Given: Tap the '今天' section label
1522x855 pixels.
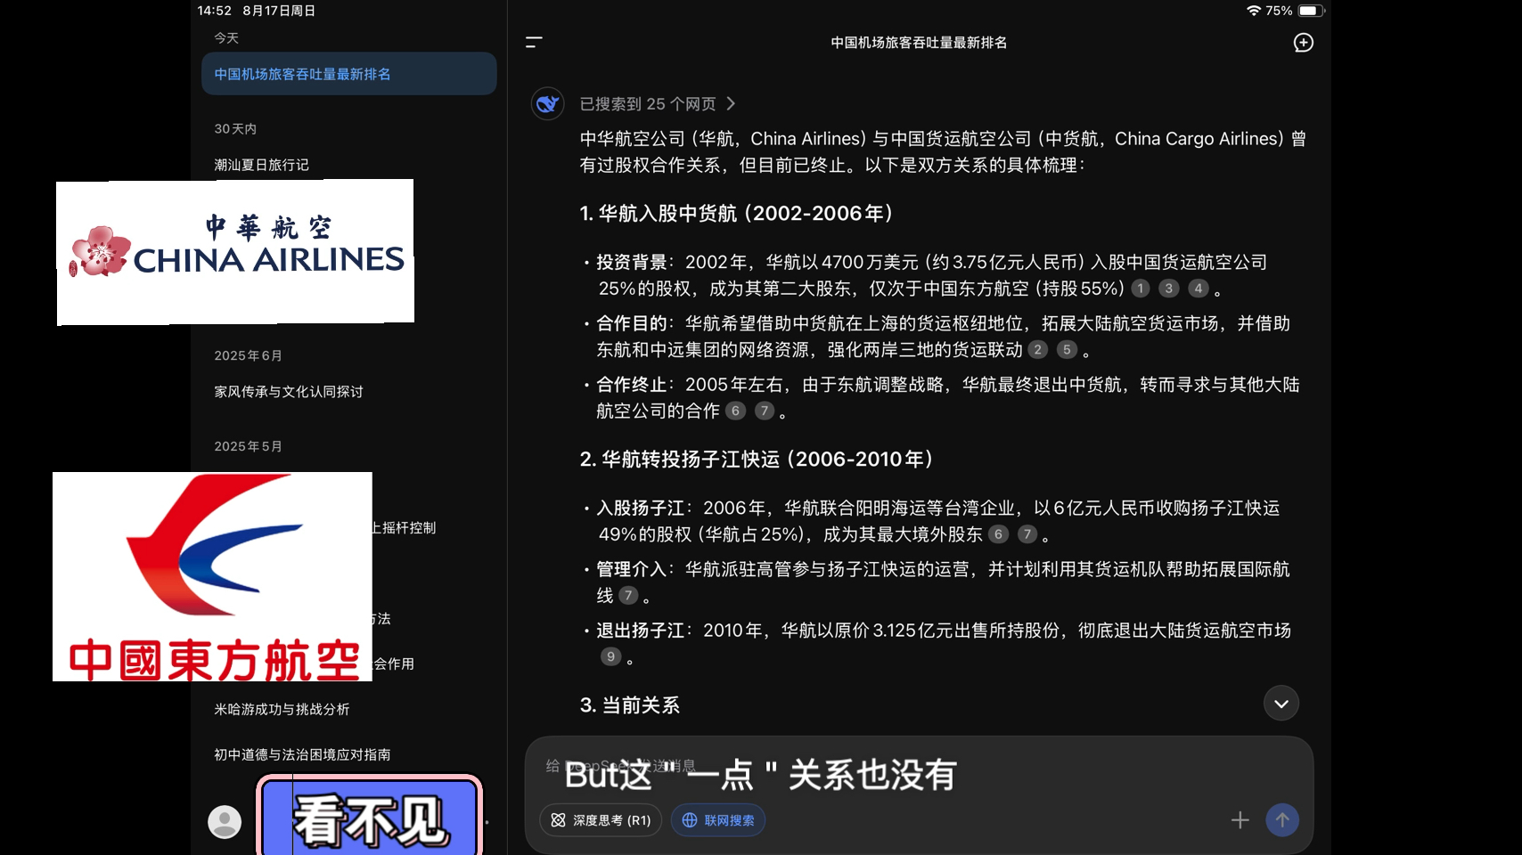Looking at the screenshot, I should click(x=226, y=38).
